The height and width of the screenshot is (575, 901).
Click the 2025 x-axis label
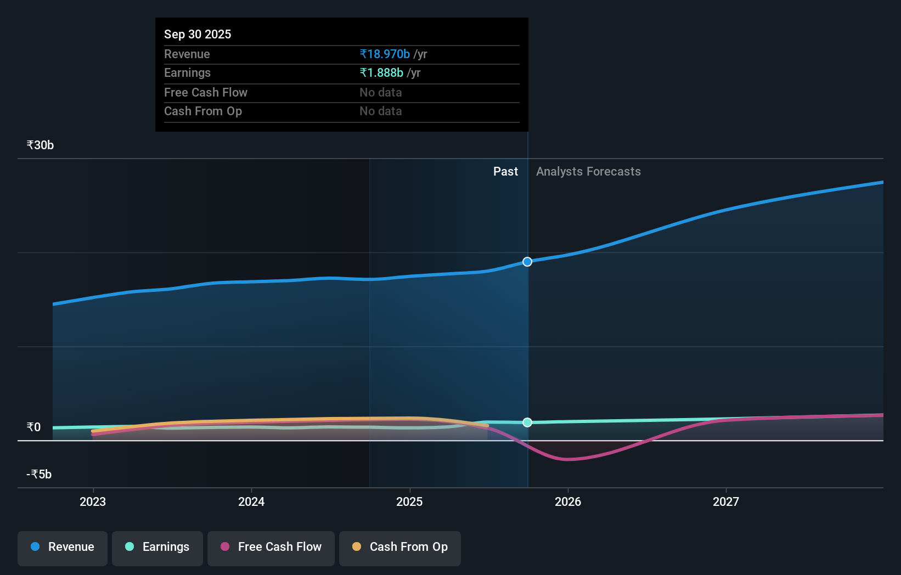pyautogui.click(x=409, y=501)
